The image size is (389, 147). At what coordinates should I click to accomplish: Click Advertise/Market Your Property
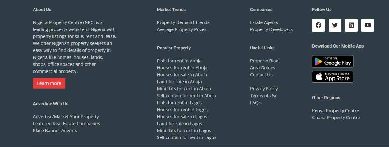66,117
